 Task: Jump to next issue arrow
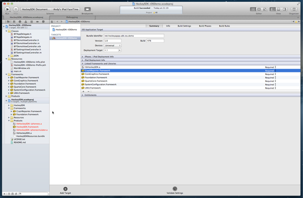point(299,22)
